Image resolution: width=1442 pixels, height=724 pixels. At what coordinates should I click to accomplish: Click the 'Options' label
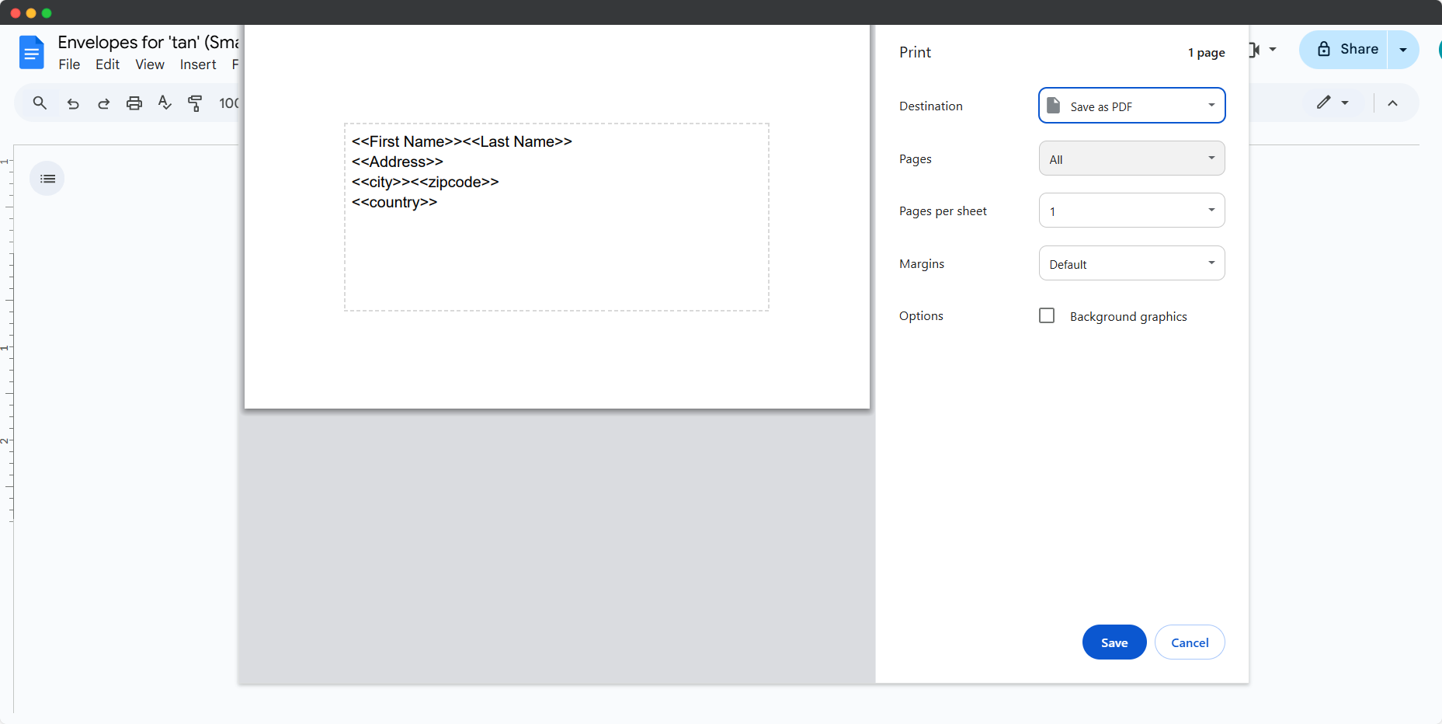[921, 316]
